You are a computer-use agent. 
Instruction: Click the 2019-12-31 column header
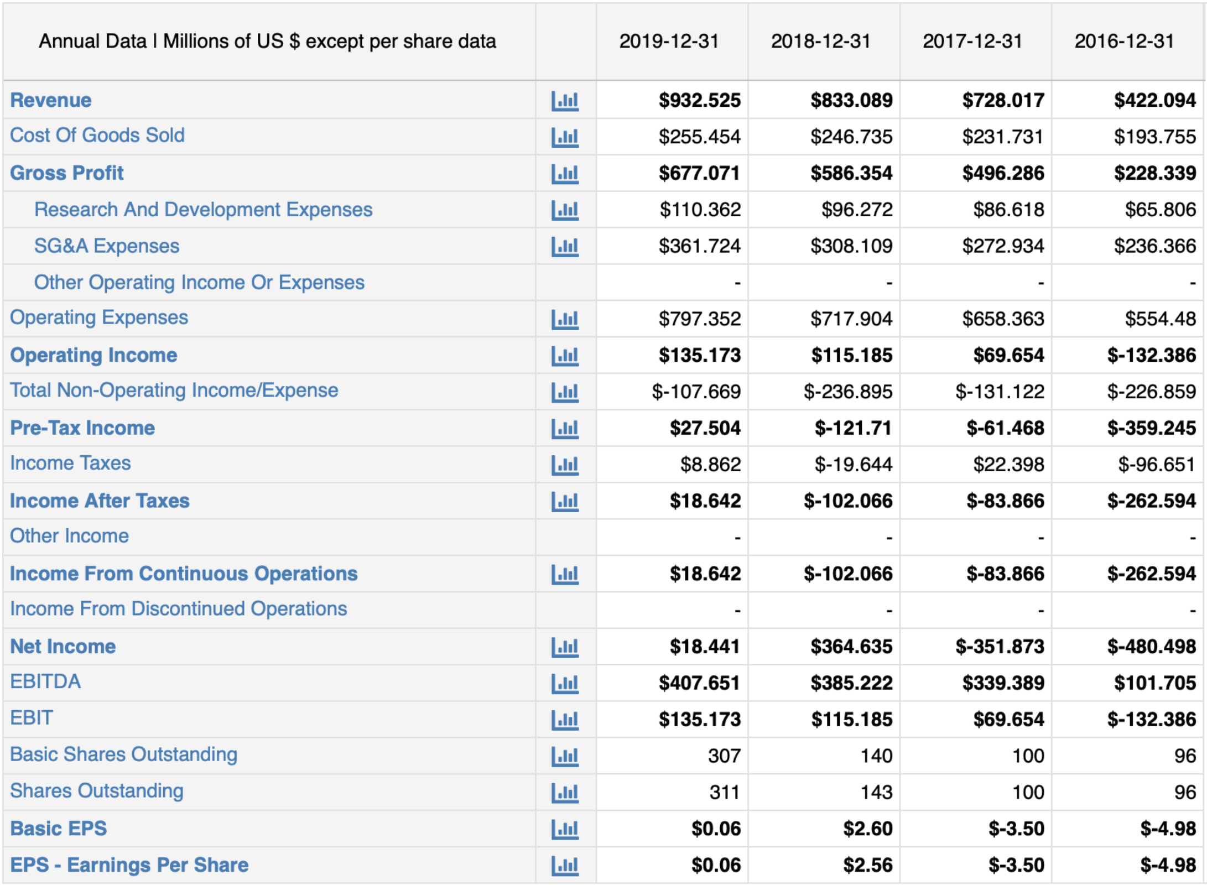pyautogui.click(x=670, y=40)
